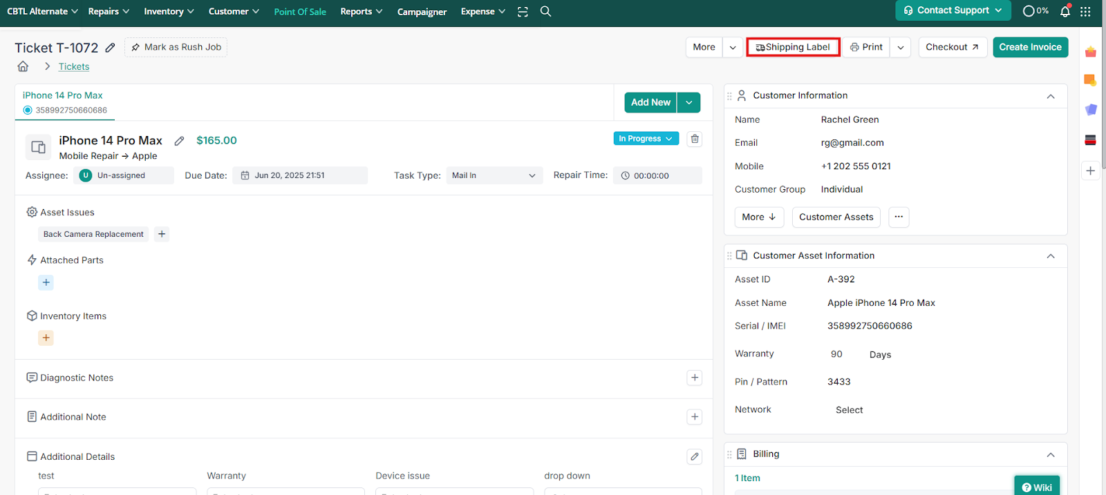The width and height of the screenshot is (1106, 495).
Task: Open Campaigner
Action: click(x=422, y=12)
